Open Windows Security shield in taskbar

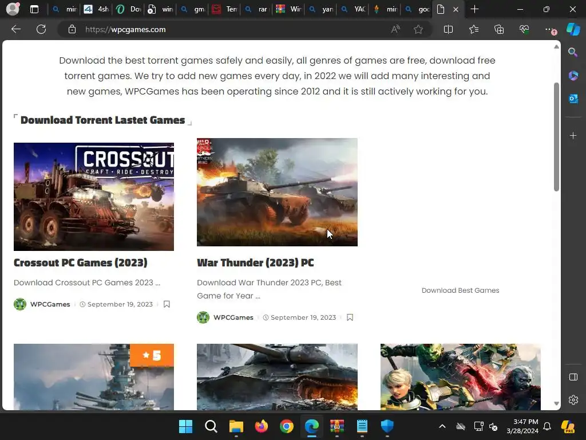click(x=387, y=426)
